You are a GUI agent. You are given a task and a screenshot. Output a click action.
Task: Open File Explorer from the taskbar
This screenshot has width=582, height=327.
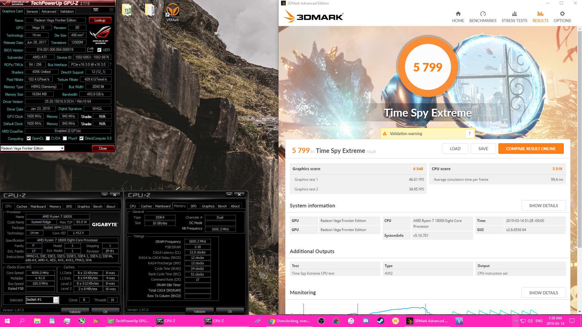point(37,321)
